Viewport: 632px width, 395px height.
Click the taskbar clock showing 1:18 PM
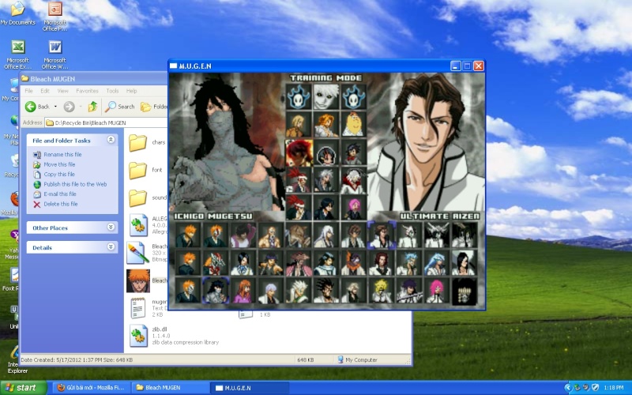614,388
